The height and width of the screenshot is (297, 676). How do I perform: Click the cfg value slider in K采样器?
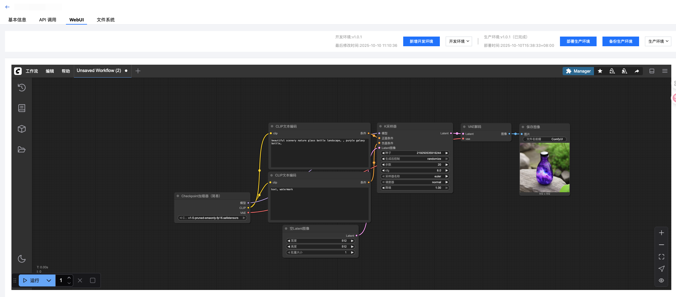[x=415, y=170]
